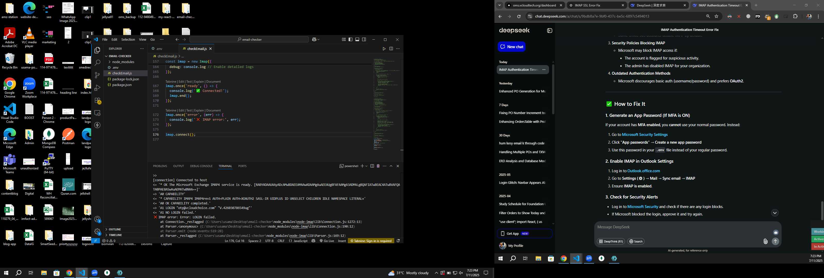
Task: Toggle Search mode in DeepSeek
Action: point(636,241)
